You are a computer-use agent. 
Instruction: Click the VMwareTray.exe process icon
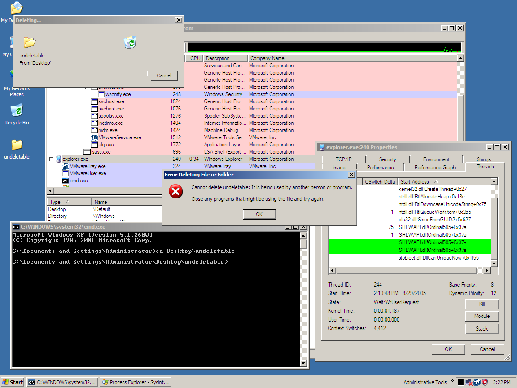[65, 166]
